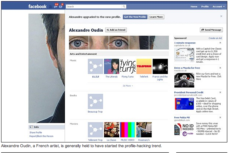Click the Send Message button

212,30
